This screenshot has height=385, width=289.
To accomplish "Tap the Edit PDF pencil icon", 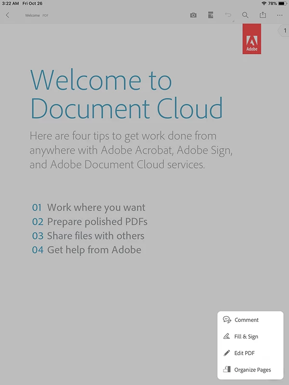I will point(226,353).
